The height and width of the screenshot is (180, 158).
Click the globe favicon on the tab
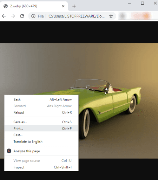[6, 6]
